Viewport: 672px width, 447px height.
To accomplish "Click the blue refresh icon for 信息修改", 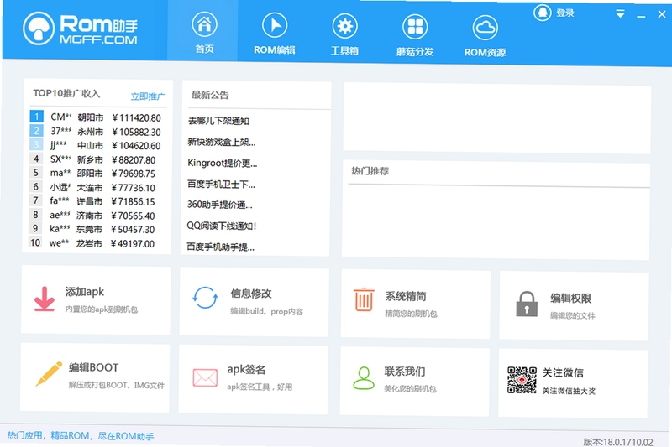I will [205, 298].
